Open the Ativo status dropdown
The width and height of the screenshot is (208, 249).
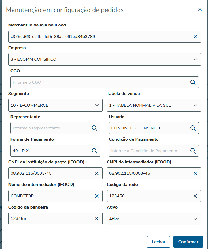tap(195, 219)
